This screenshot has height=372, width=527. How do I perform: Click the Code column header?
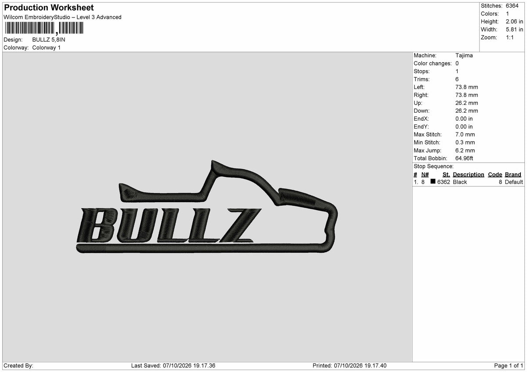(x=495, y=175)
